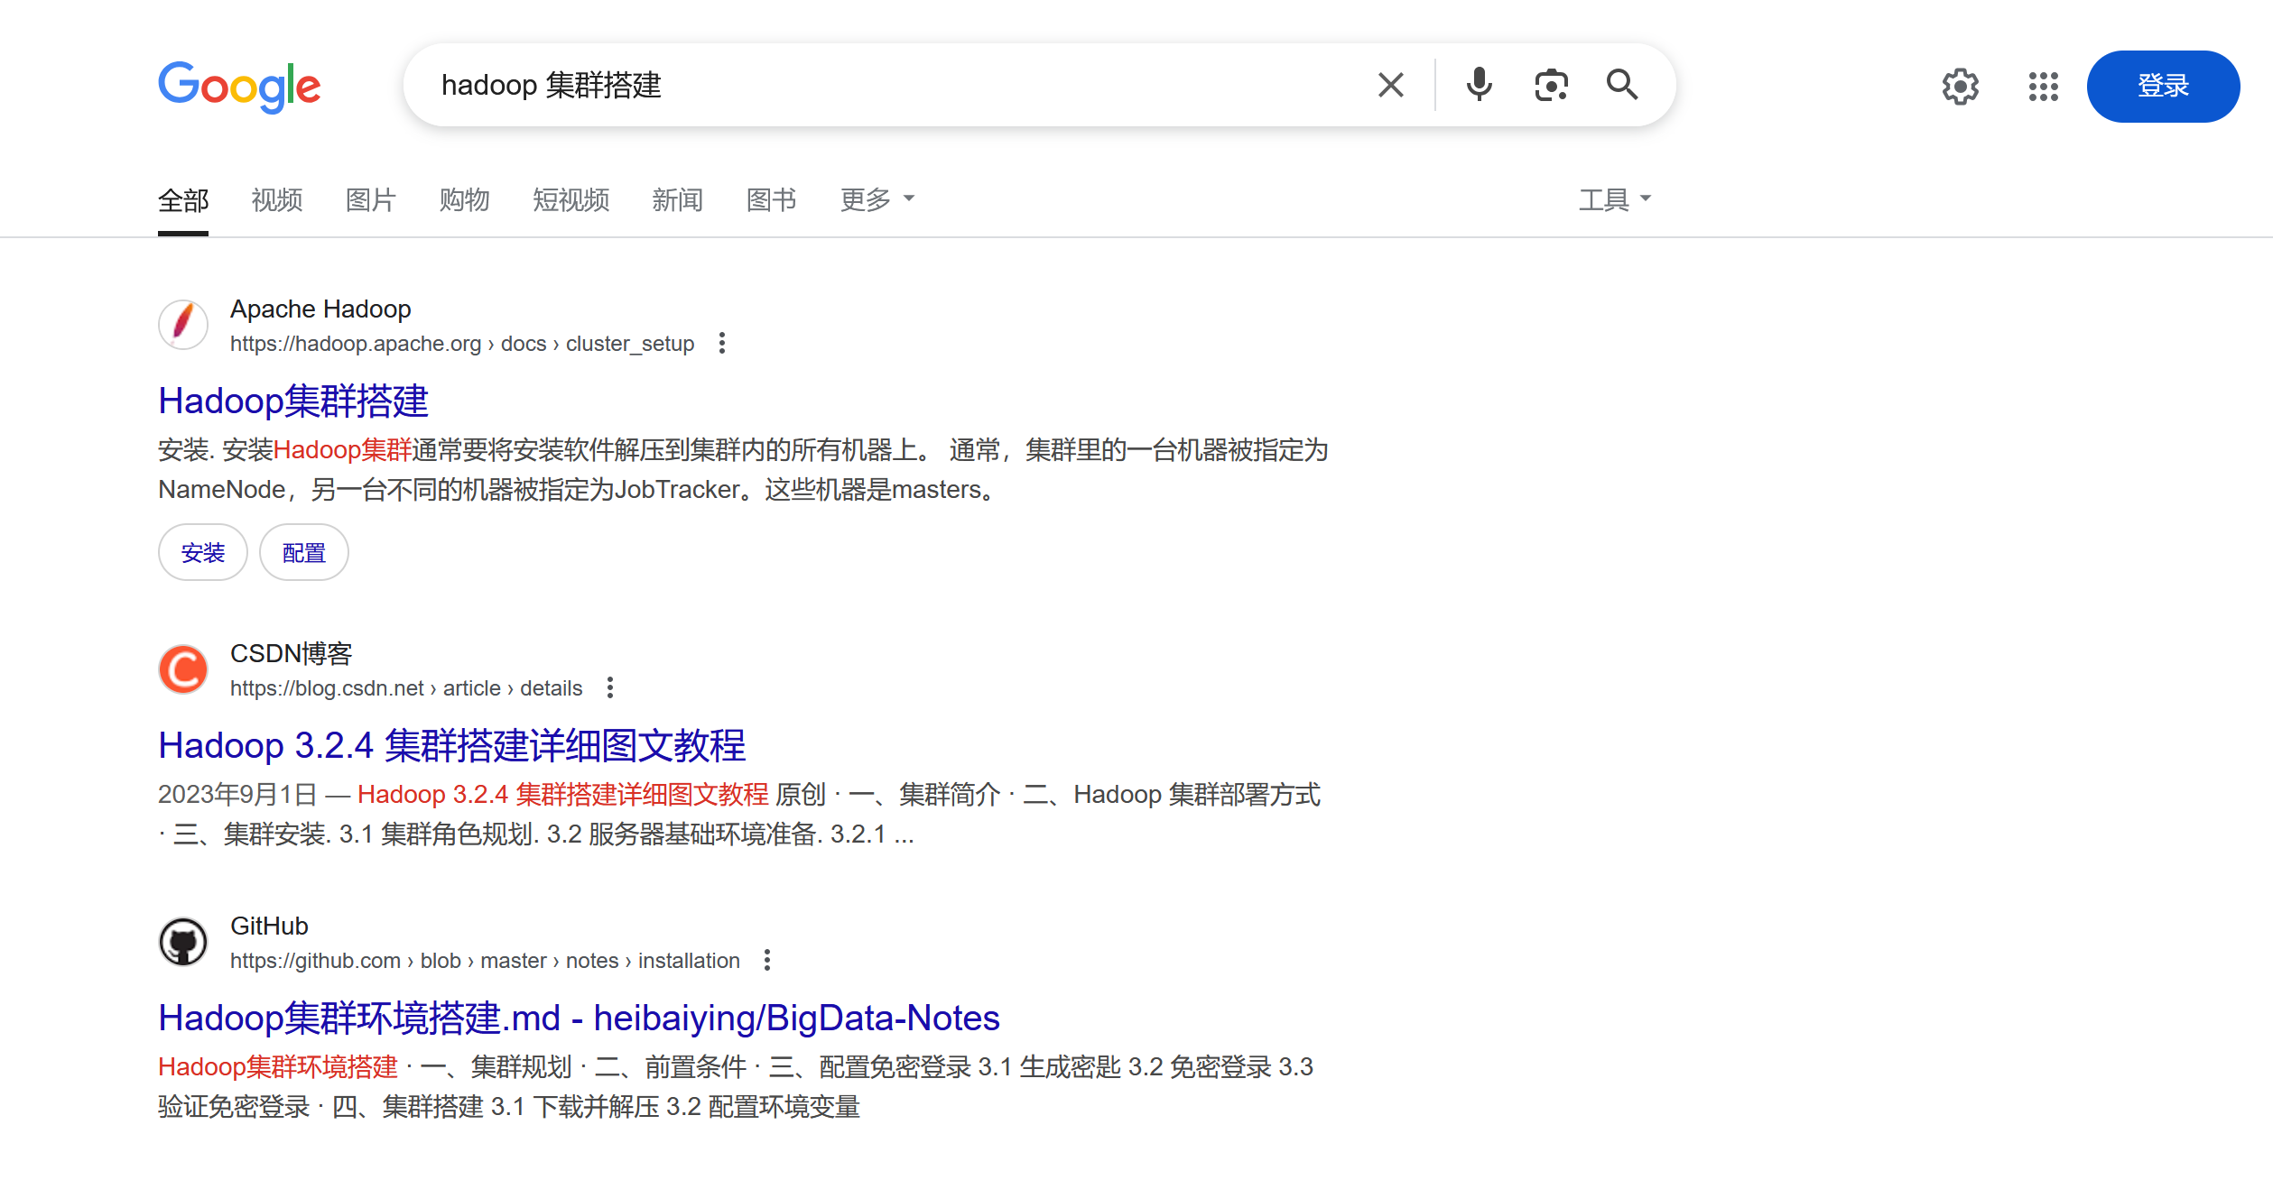Switch to the 视频 tab
This screenshot has height=1180, width=2273.
coord(277,199)
